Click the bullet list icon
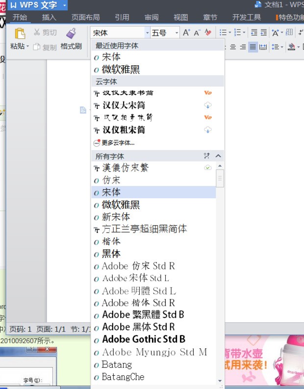304x389 pixels. tap(223, 32)
